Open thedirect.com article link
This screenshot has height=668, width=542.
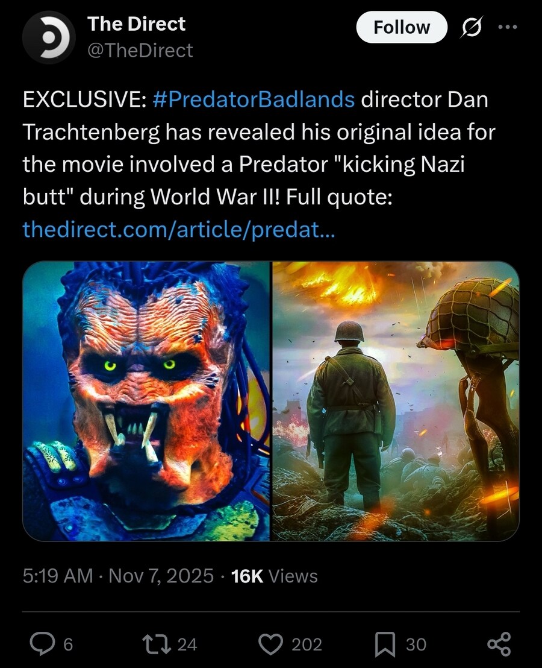coord(179,230)
